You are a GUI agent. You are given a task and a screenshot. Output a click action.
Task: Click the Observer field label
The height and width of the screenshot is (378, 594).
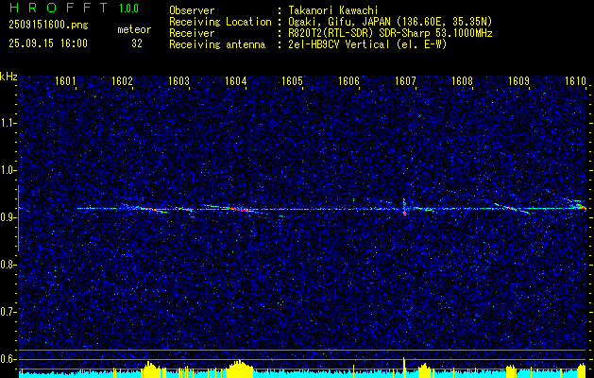pos(192,10)
